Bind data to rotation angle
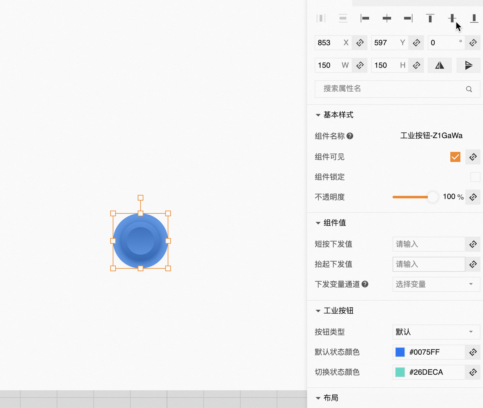Image resolution: width=483 pixels, height=408 pixels. (473, 43)
